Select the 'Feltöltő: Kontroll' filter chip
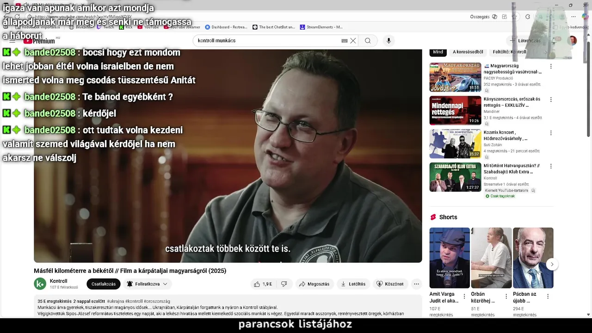The width and height of the screenshot is (592, 333). [509, 52]
